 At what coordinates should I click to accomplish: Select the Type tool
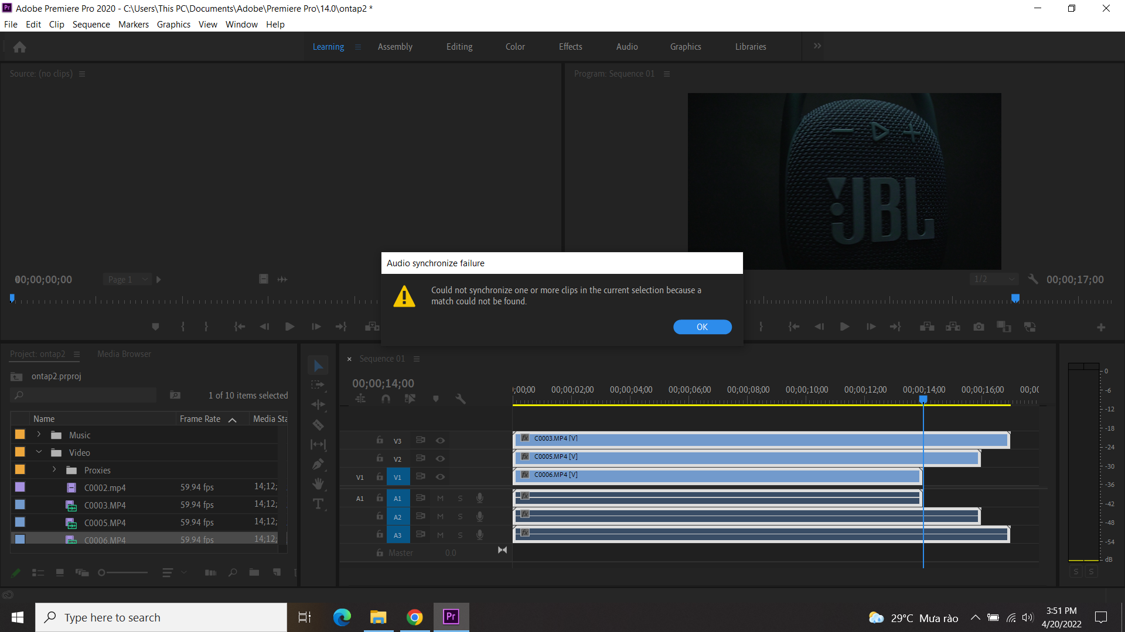[318, 504]
